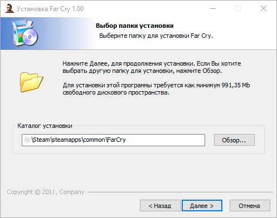The image size is (277, 218).
Task: Click the yellow open folder icon
Action: [32, 82]
